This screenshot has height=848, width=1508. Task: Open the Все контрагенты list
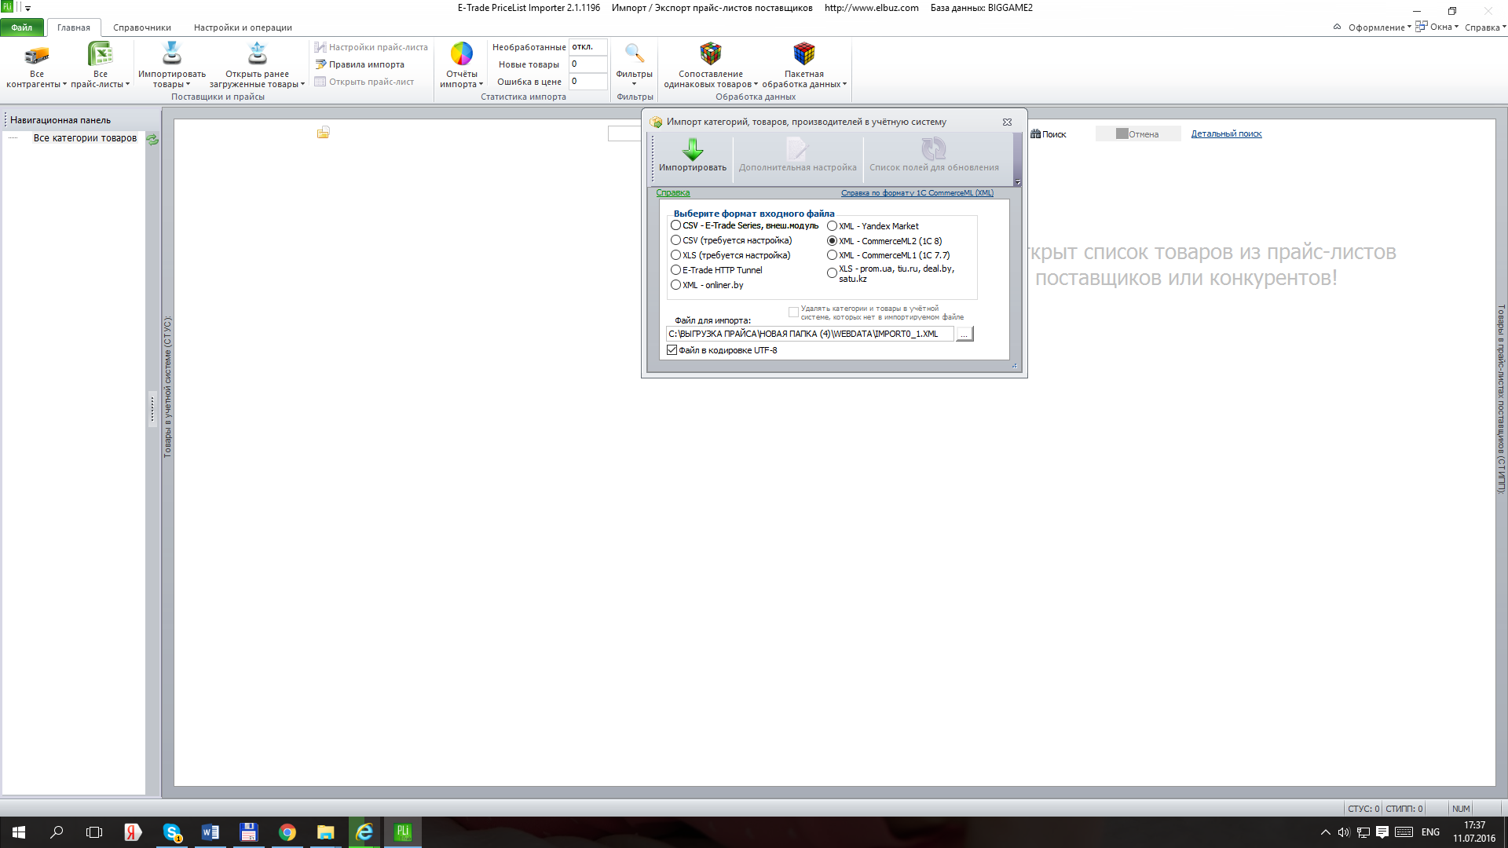click(36, 64)
